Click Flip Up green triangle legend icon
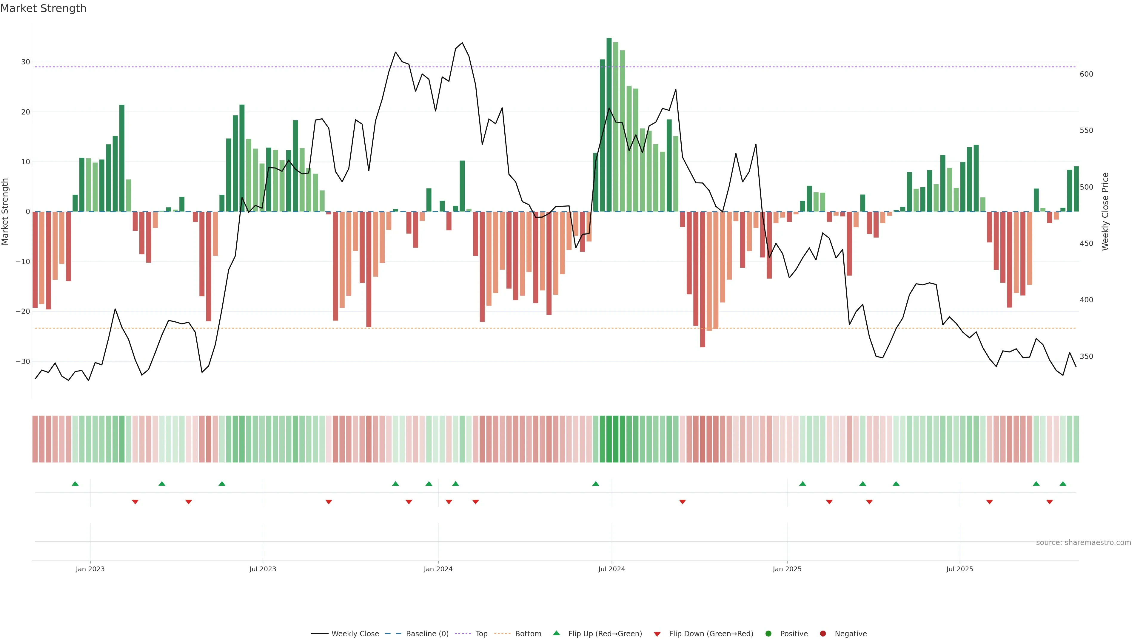The width and height of the screenshot is (1146, 644). click(556, 633)
